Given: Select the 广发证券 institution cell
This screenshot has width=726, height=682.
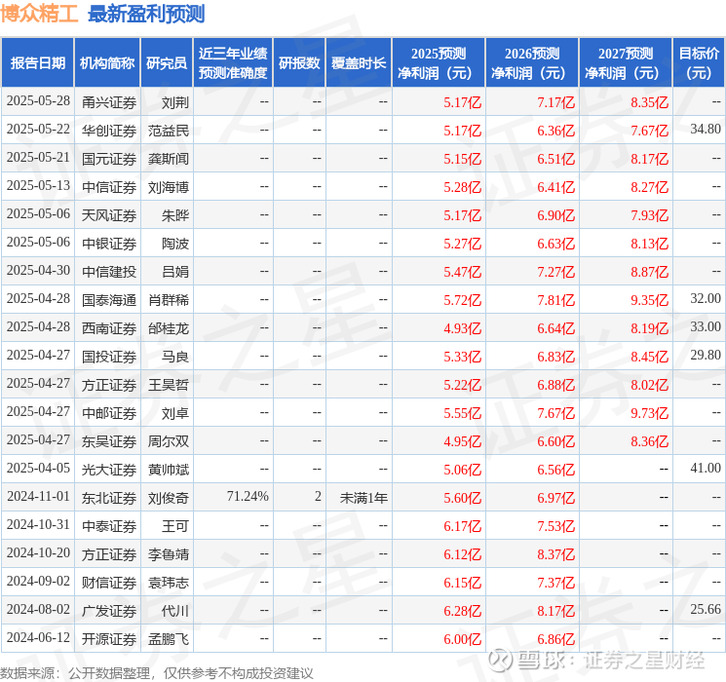Looking at the screenshot, I should [109, 611].
